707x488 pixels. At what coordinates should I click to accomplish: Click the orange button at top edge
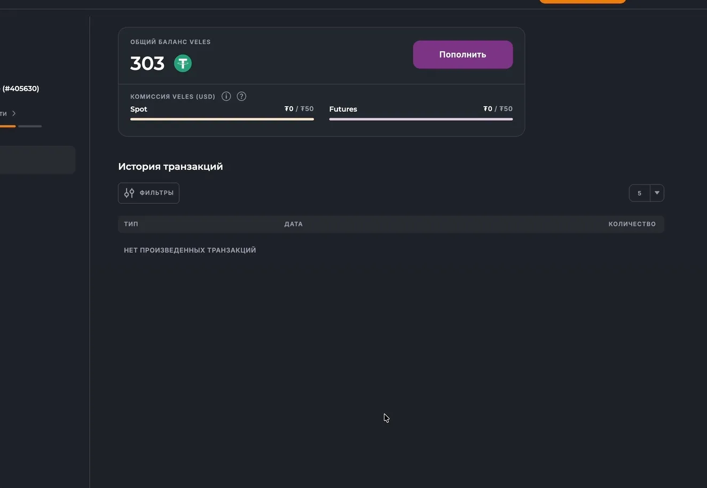582,2
